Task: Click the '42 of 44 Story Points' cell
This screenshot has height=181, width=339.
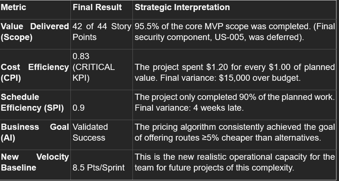Action: coord(102,32)
